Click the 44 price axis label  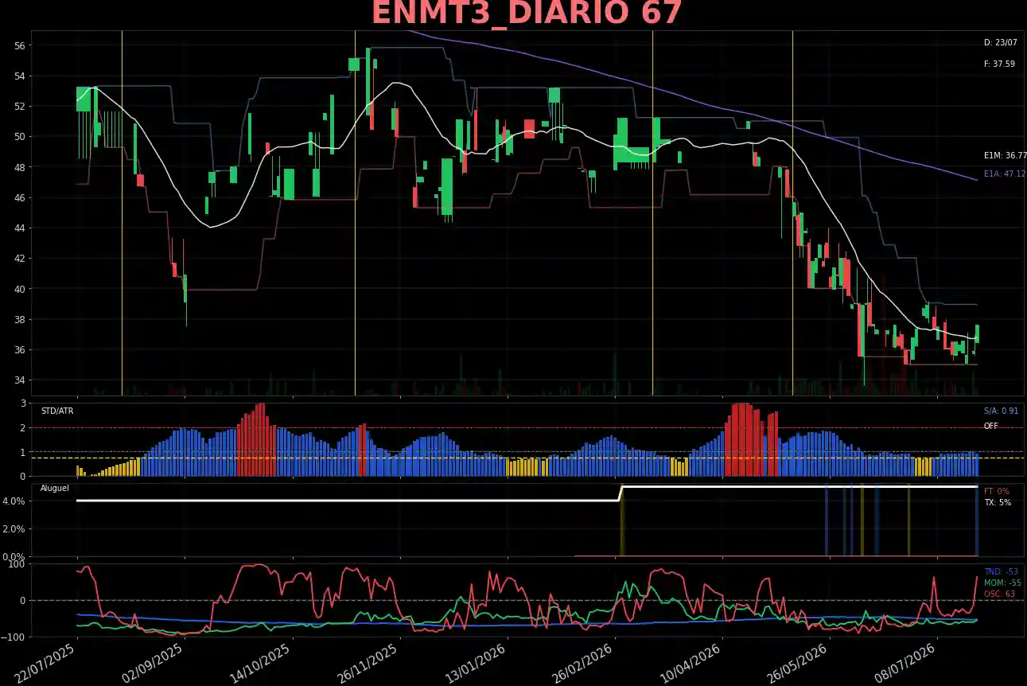pyautogui.click(x=19, y=228)
